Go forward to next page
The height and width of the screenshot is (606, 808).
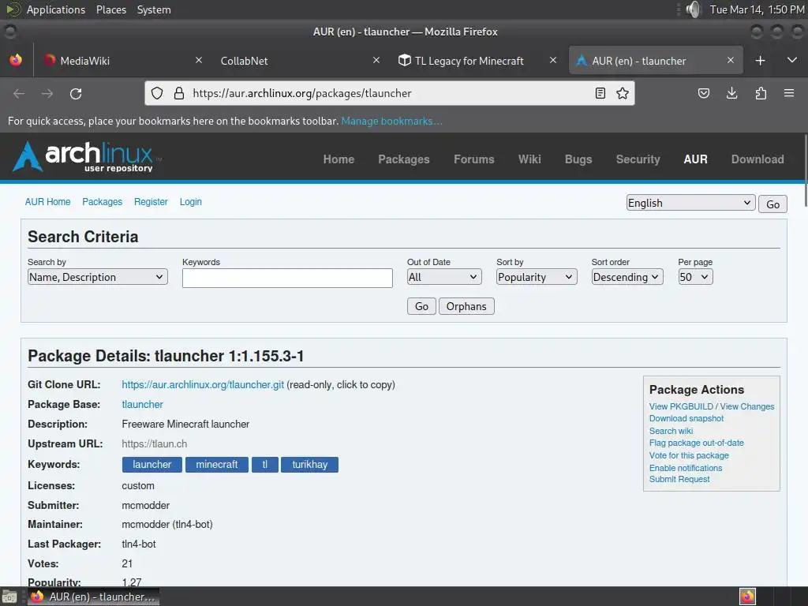coord(47,94)
